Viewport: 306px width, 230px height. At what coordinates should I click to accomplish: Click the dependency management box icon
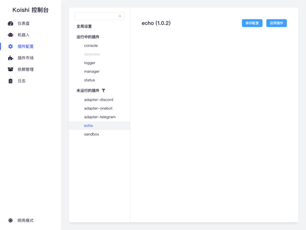tap(11, 69)
